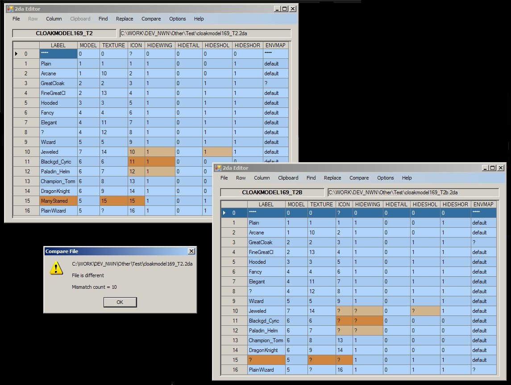Click the TEXTURE column header in front window
511x385 pixels.
click(321, 204)
